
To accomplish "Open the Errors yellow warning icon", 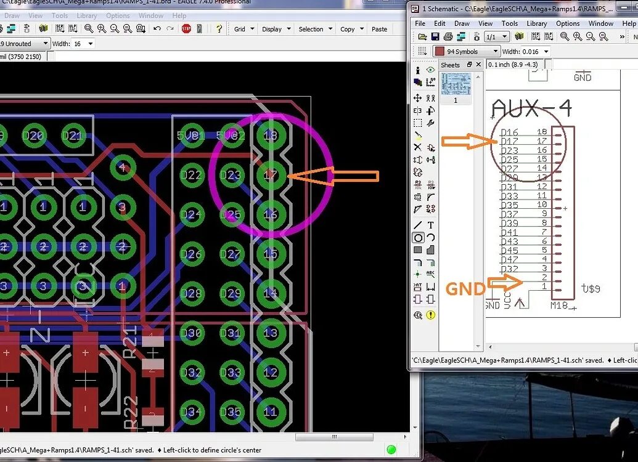I will point(430,315).
